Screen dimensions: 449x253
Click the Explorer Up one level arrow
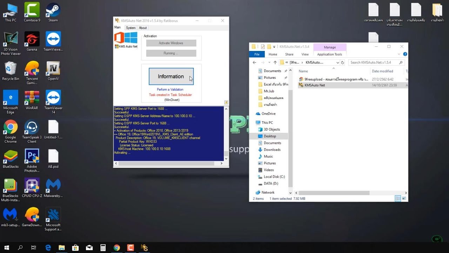point(275,62)
